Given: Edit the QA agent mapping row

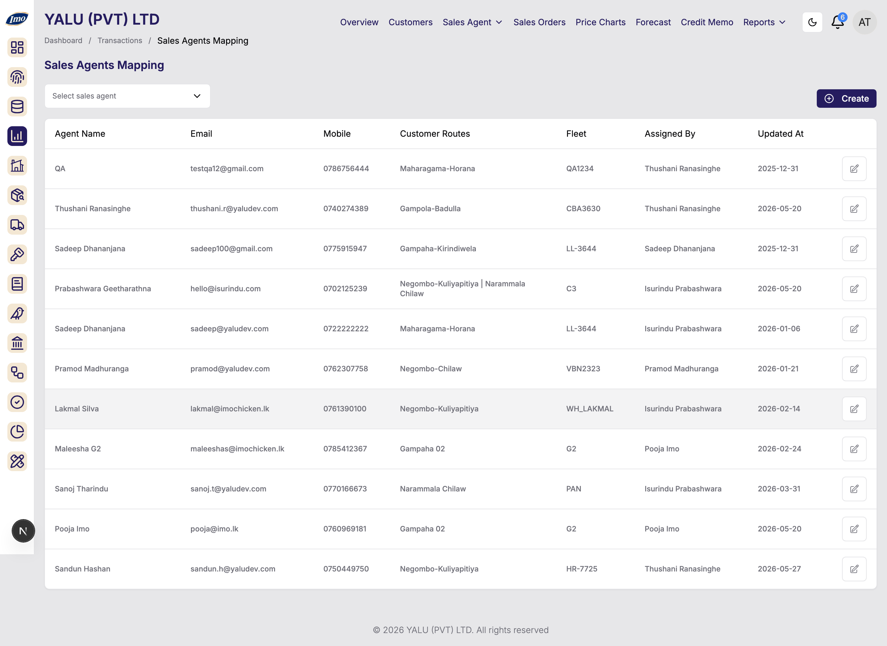Looking at the screenshot, I should [854, 168].
